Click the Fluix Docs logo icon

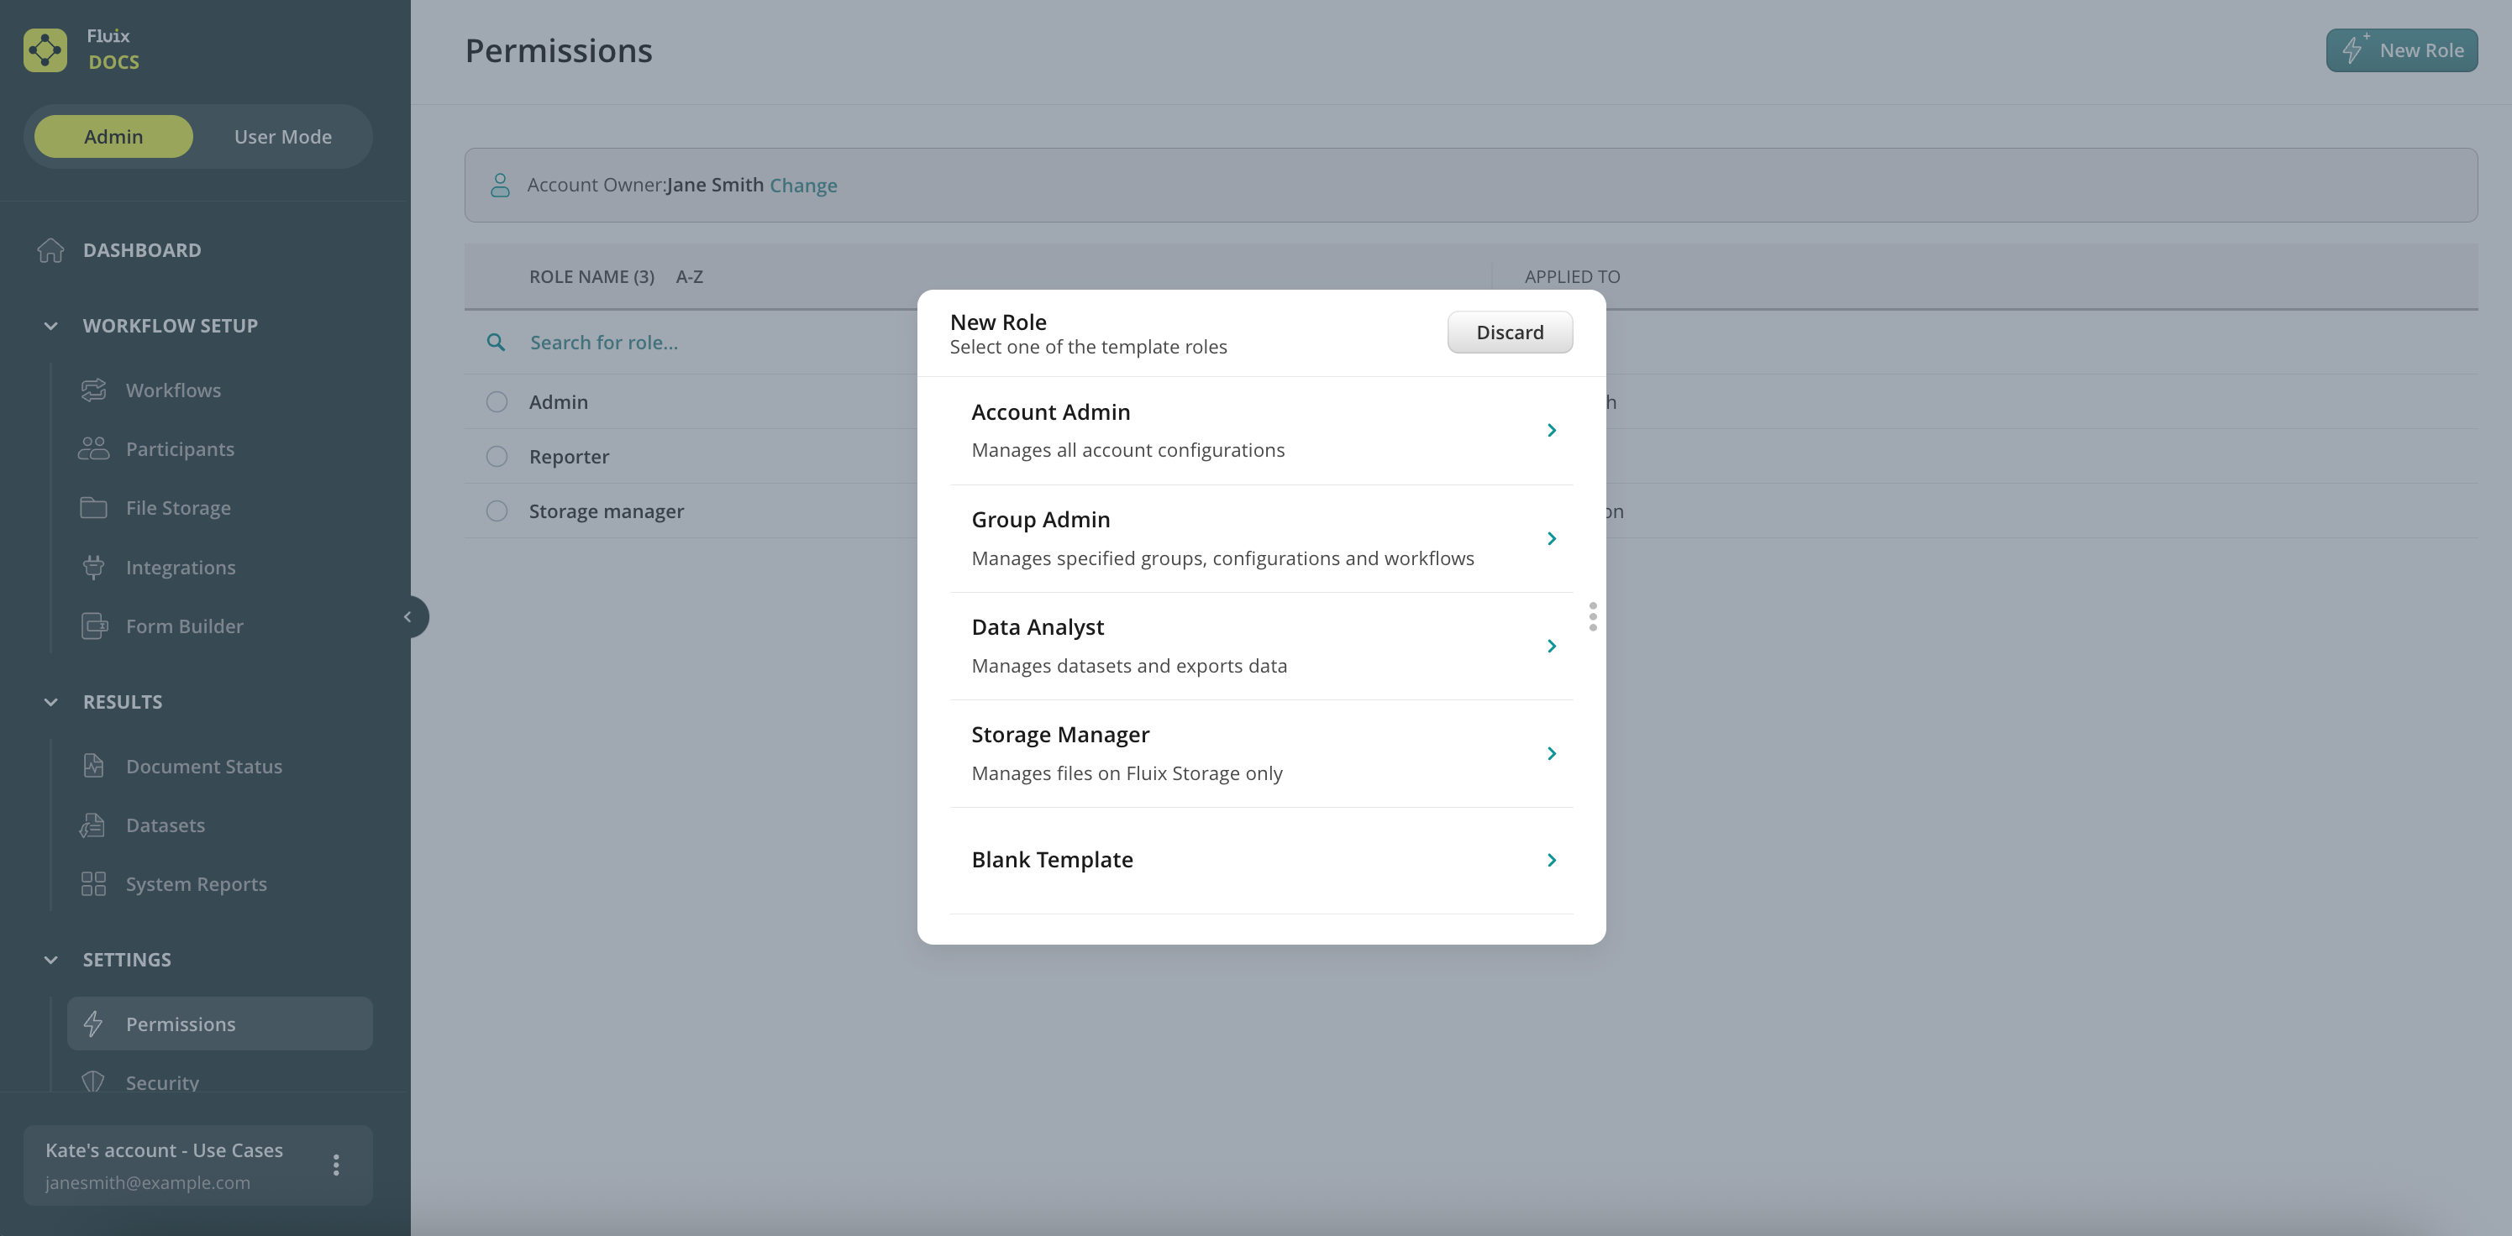click(45, 50)
